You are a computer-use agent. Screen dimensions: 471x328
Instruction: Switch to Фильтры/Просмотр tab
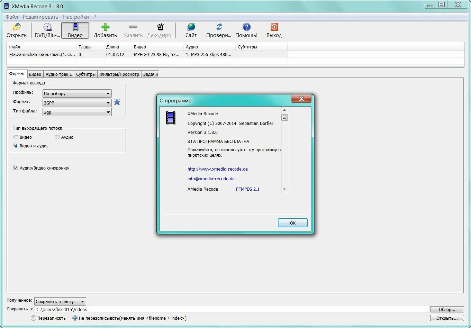(x=119, y=74)
